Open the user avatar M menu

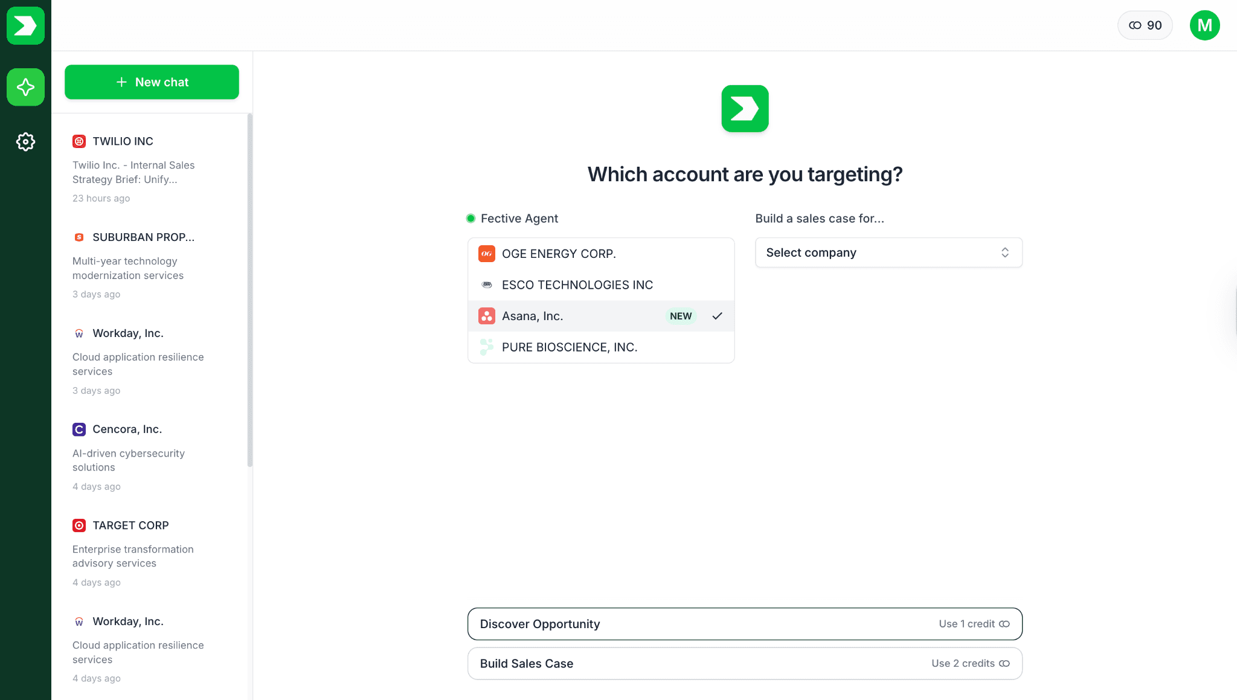click(1204, 25)
